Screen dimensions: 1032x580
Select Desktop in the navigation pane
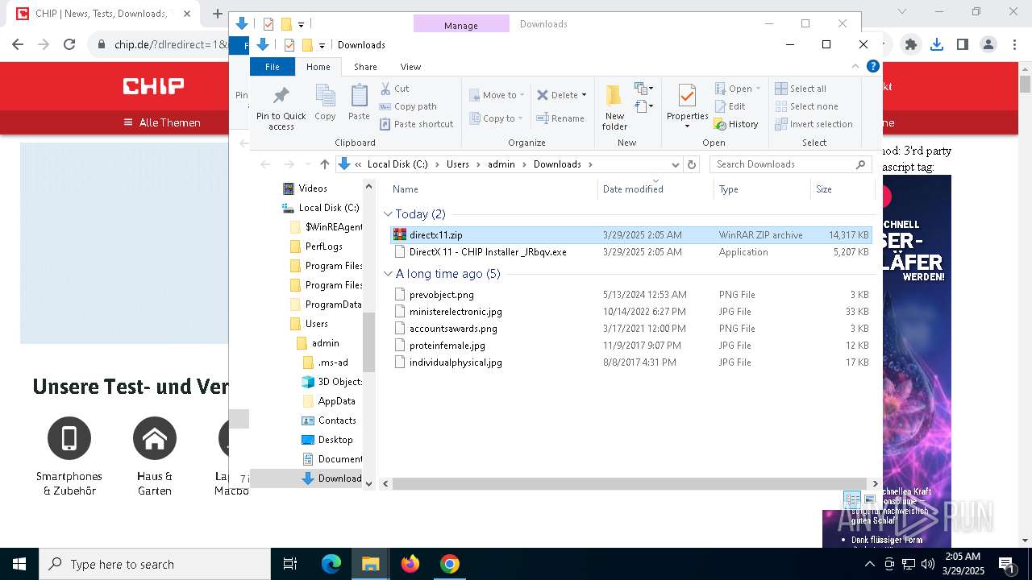click(327, 440)
